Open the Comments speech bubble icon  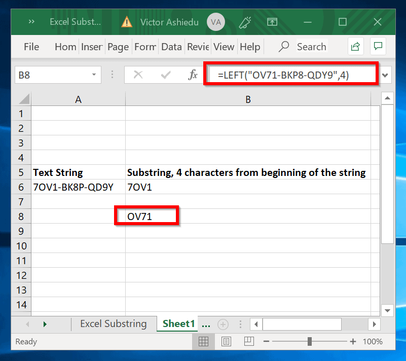(378, 47)
